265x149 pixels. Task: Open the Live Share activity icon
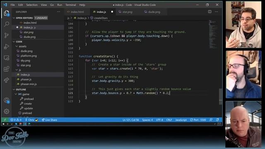point(7,80)
